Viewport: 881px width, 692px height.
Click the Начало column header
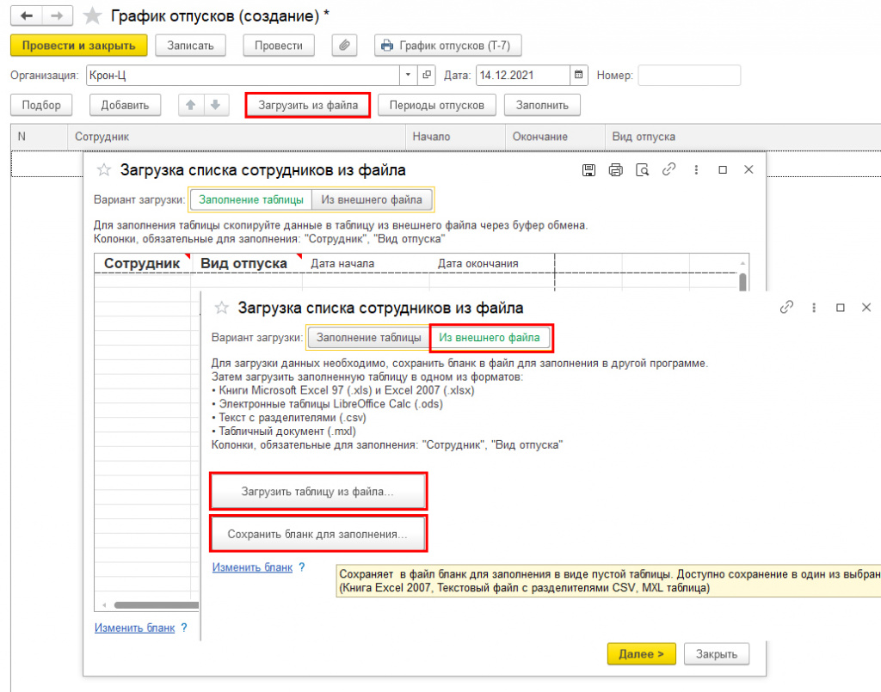(x=455, y=137)
